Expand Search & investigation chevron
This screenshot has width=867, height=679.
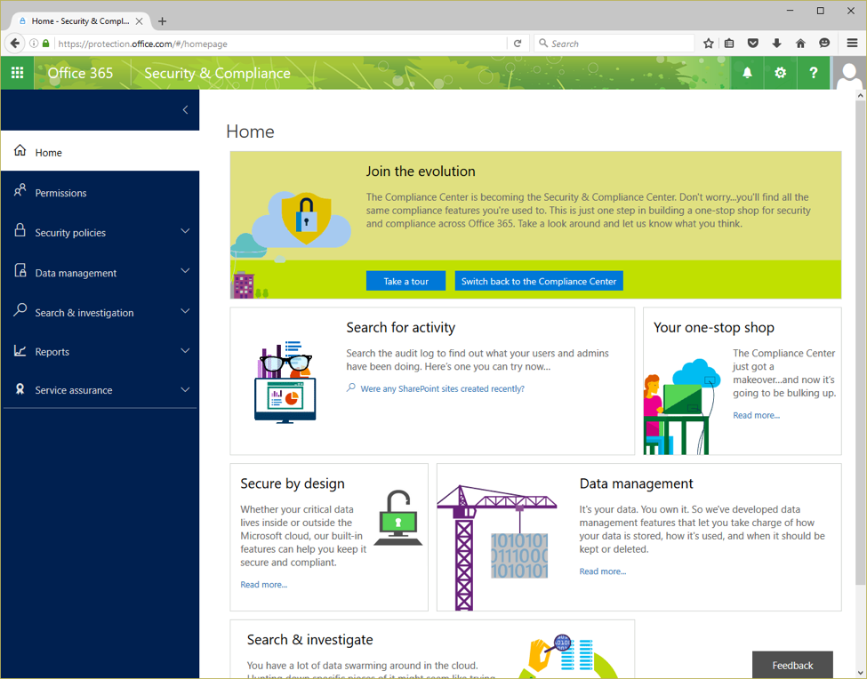tap(185, 311)
